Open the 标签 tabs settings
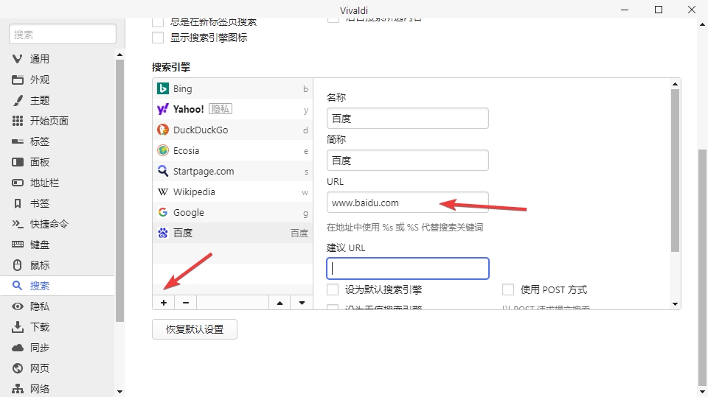708x397 pixels. coord(58,141)
